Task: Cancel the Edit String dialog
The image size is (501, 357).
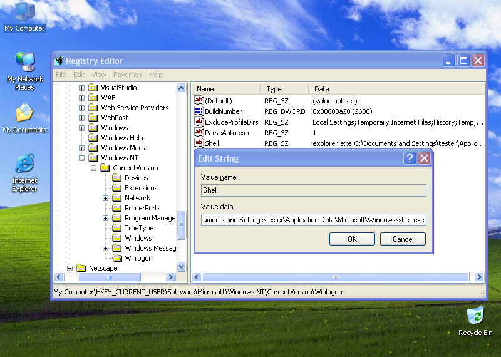Action: tap(403, 239)
